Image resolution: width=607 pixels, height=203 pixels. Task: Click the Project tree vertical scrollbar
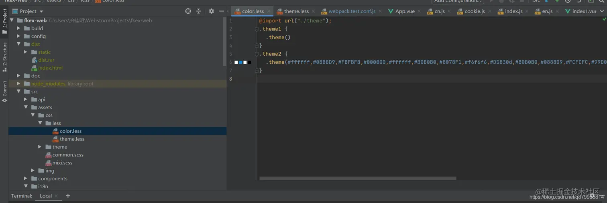(x=225, y=42)
